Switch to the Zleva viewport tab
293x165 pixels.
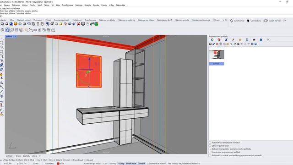pyautogui.click(x=35, y=156)
